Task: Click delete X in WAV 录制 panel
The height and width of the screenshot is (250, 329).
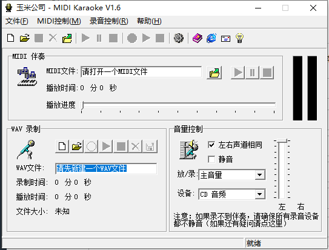Action: point(135,146)
